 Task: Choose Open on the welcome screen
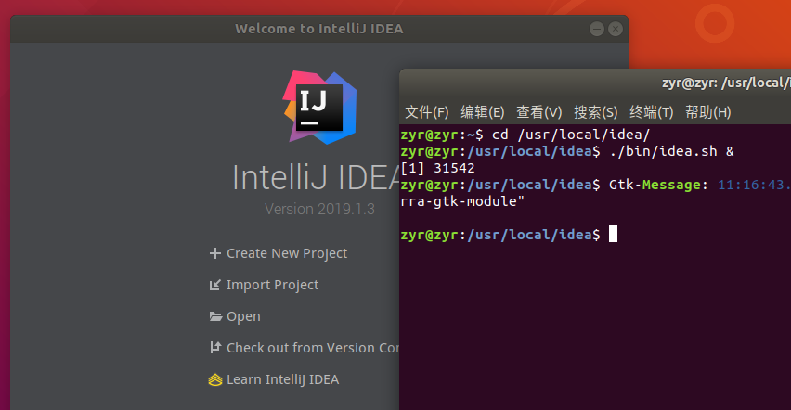(x=243, y=316)
